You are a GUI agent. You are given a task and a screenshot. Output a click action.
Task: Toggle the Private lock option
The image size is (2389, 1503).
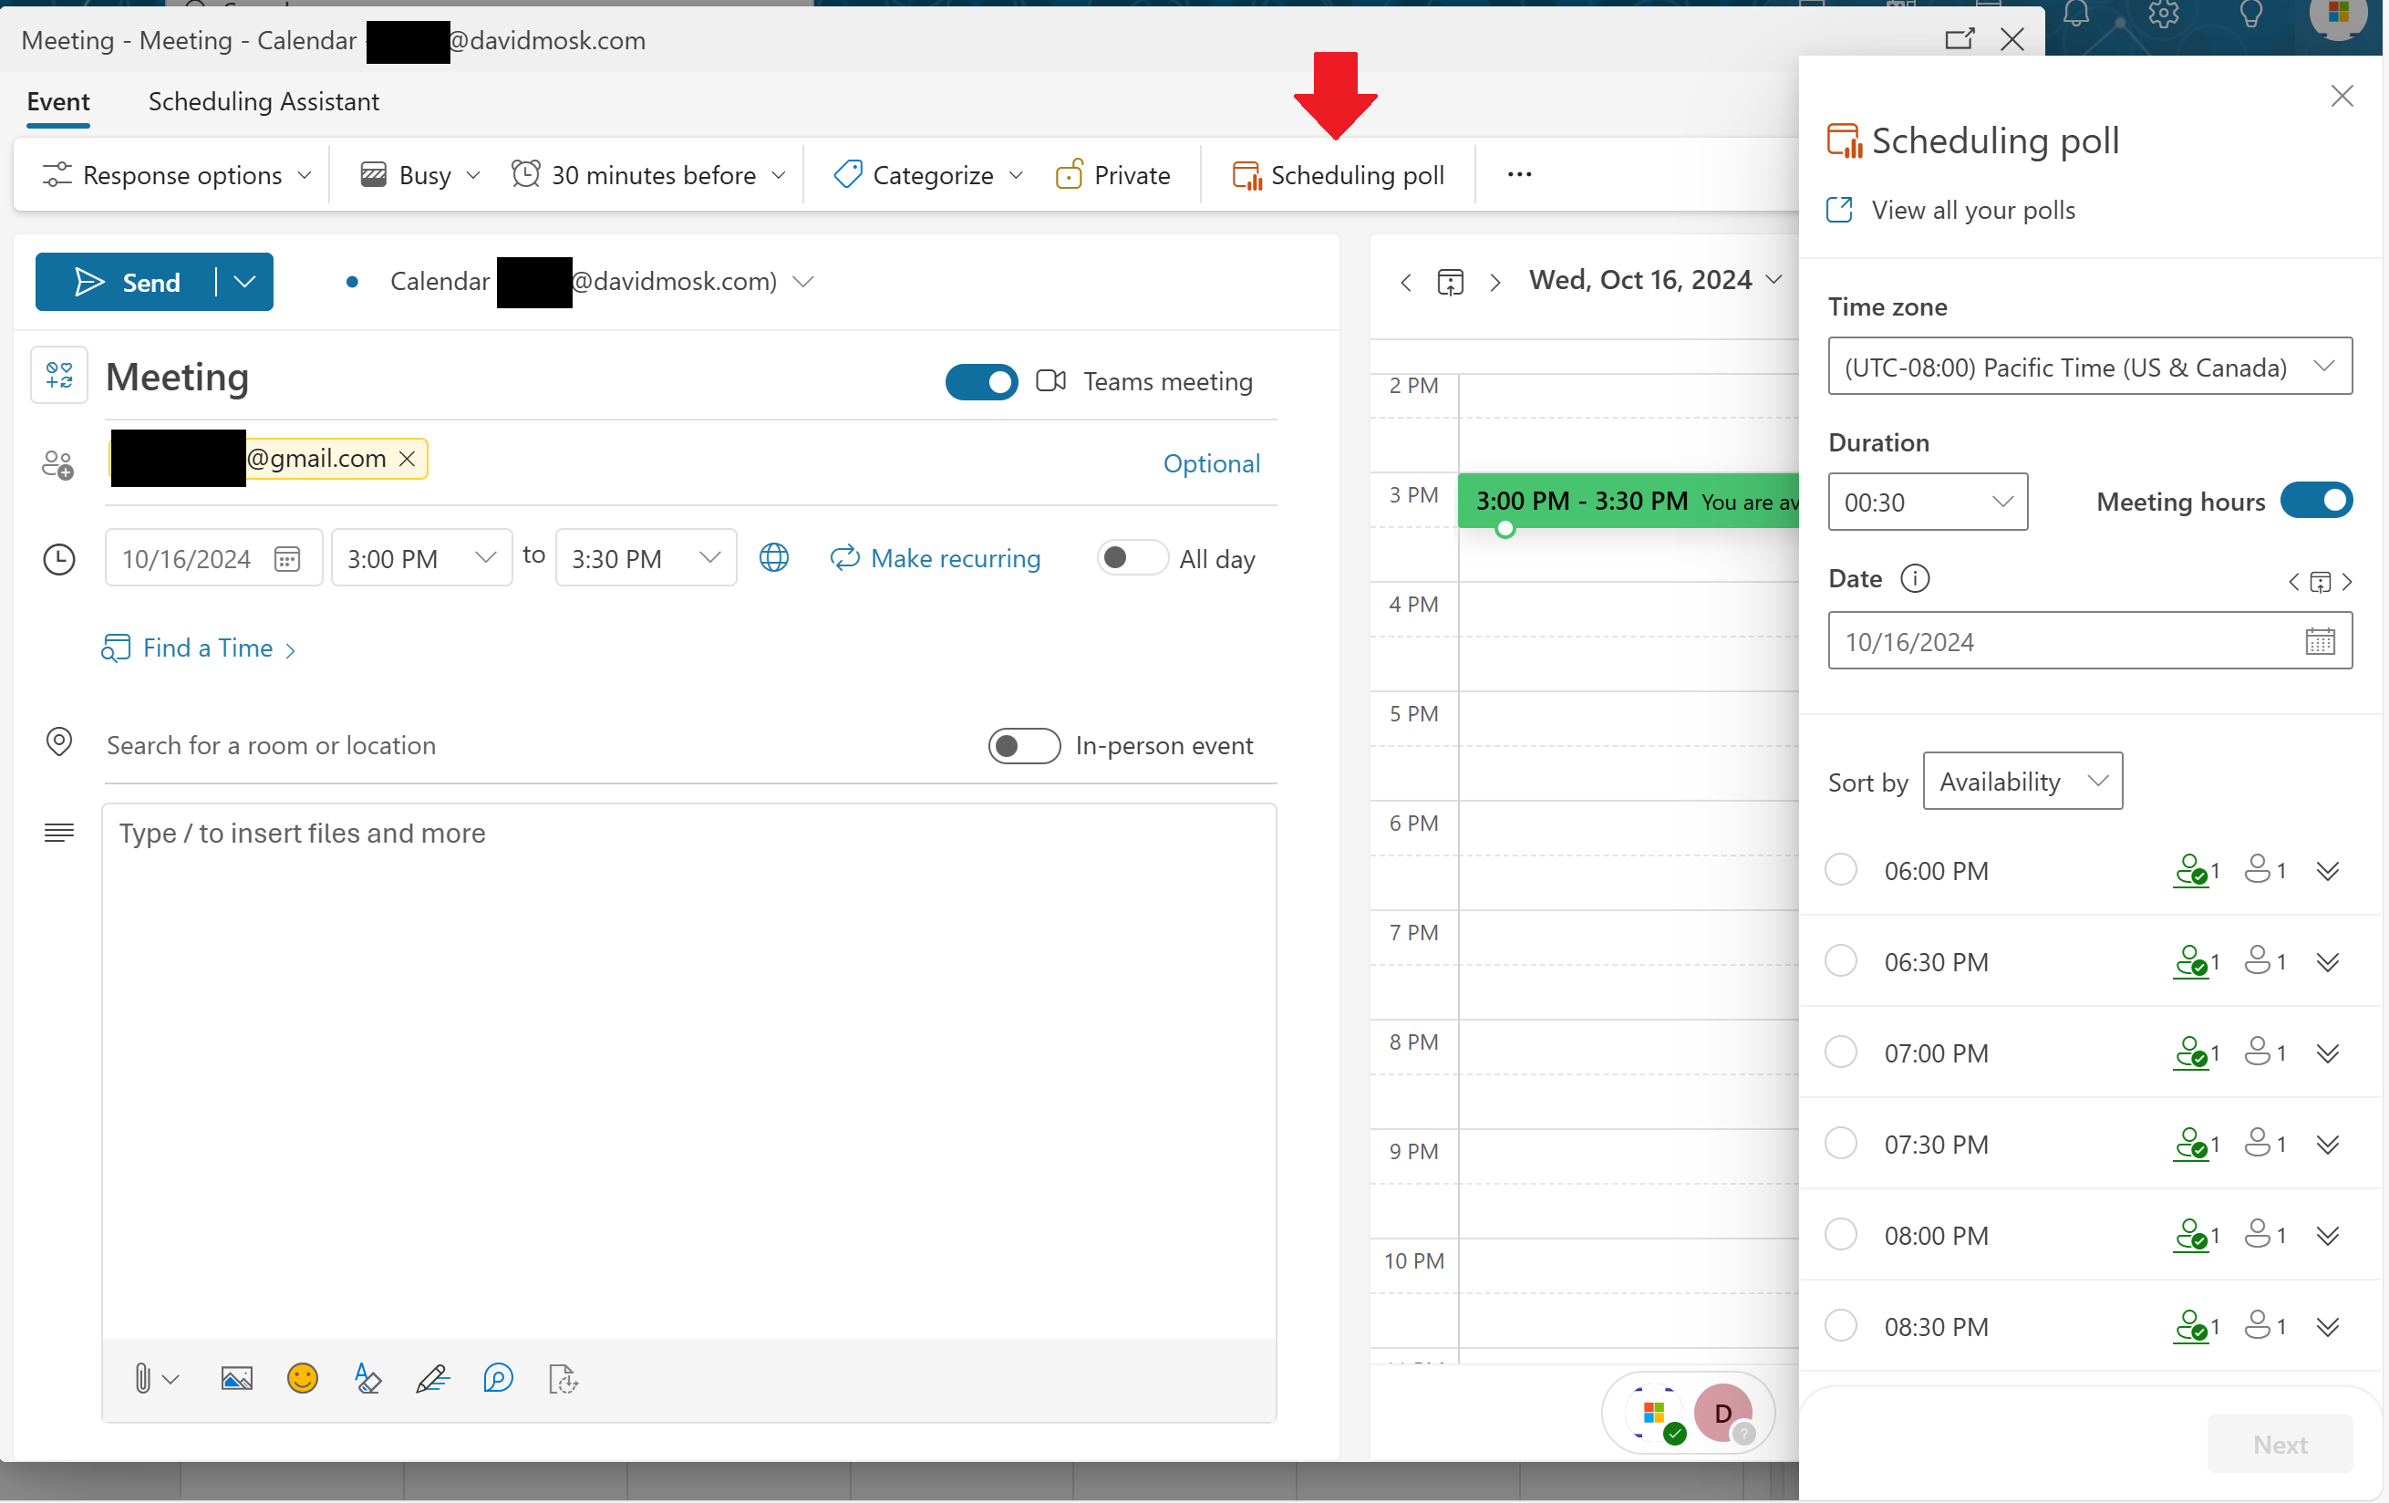click(1112, 176)
